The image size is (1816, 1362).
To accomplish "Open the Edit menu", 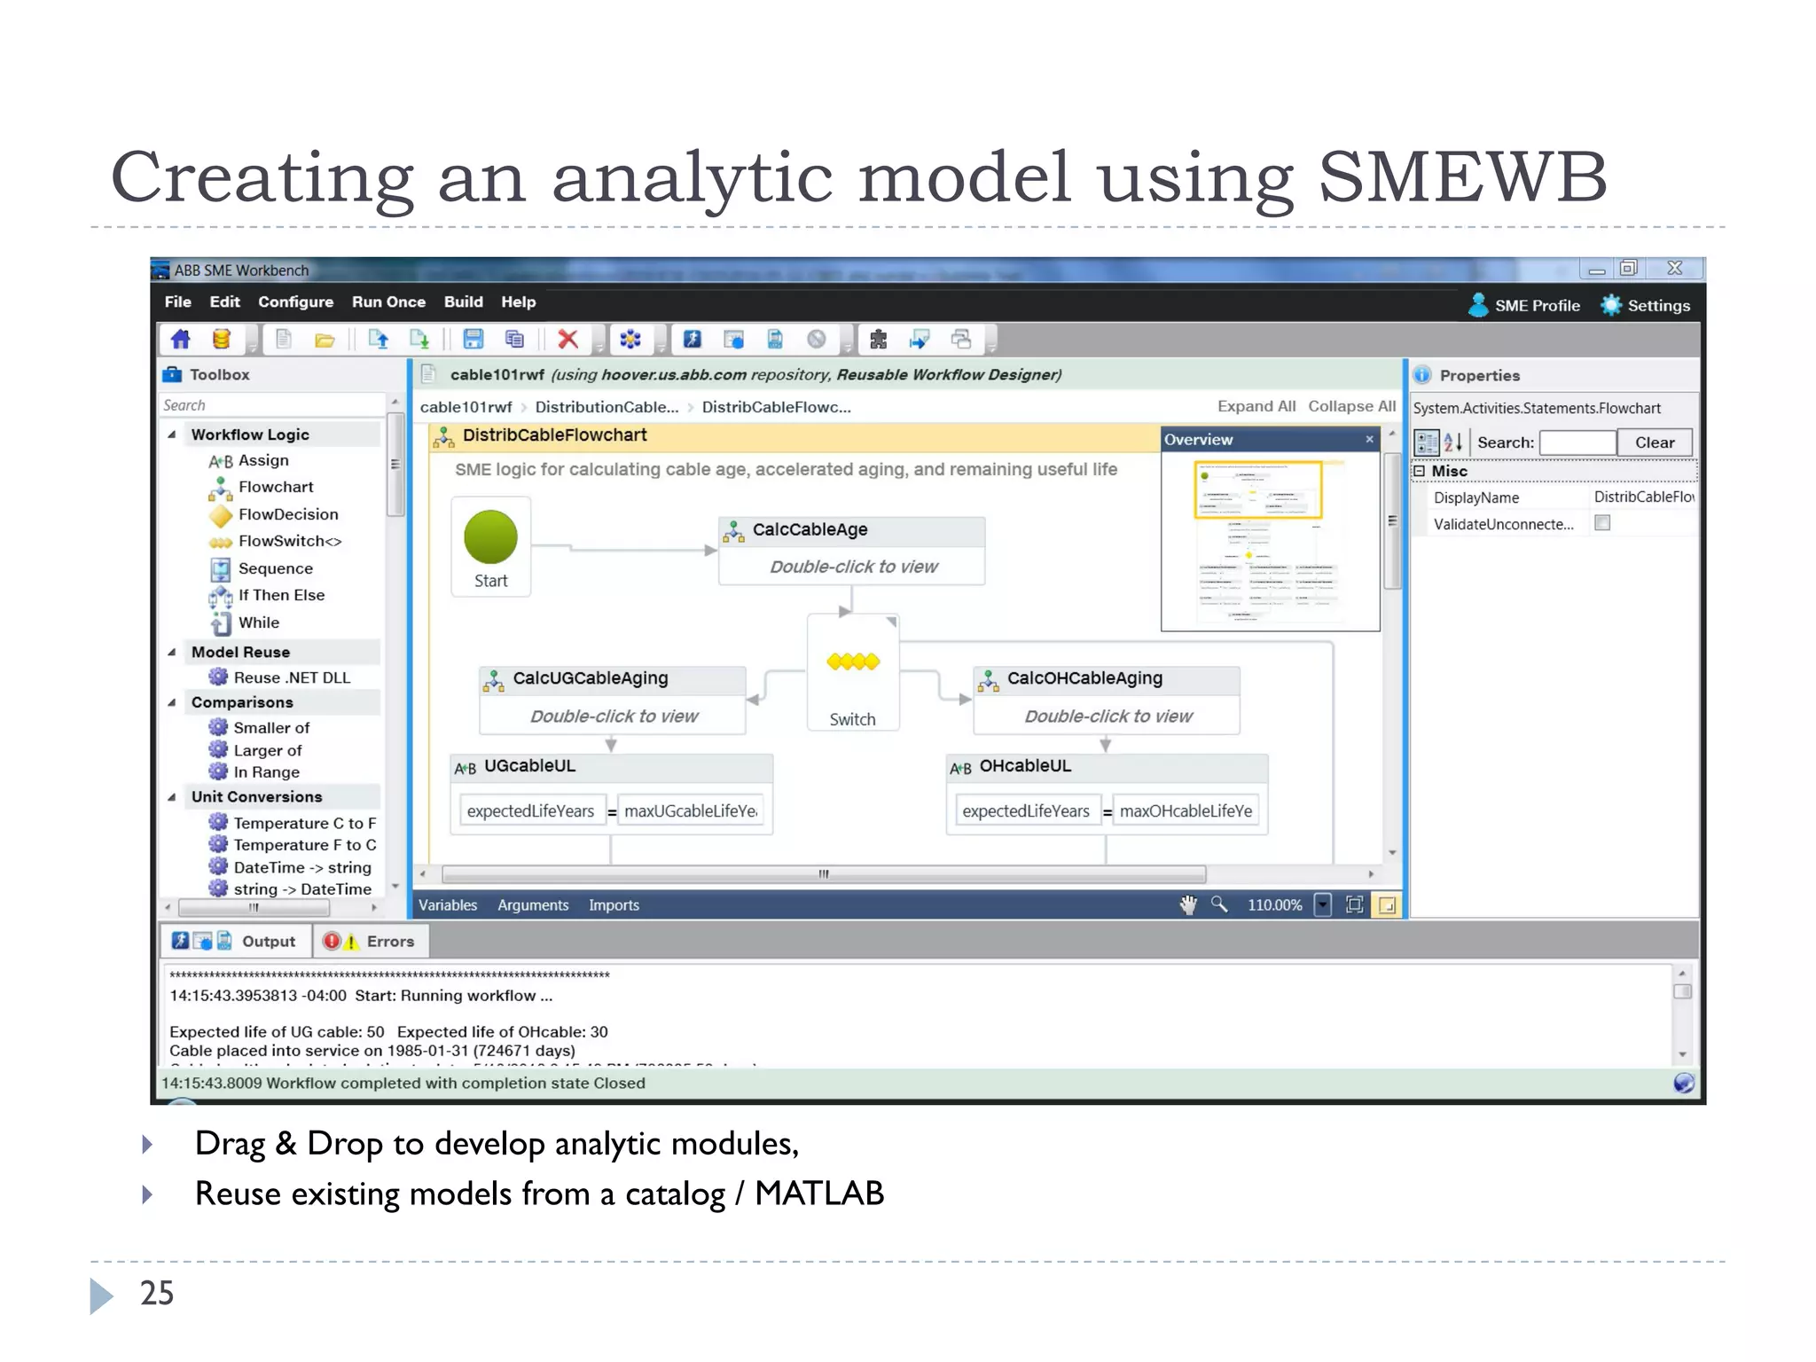I will coord(224,301).
